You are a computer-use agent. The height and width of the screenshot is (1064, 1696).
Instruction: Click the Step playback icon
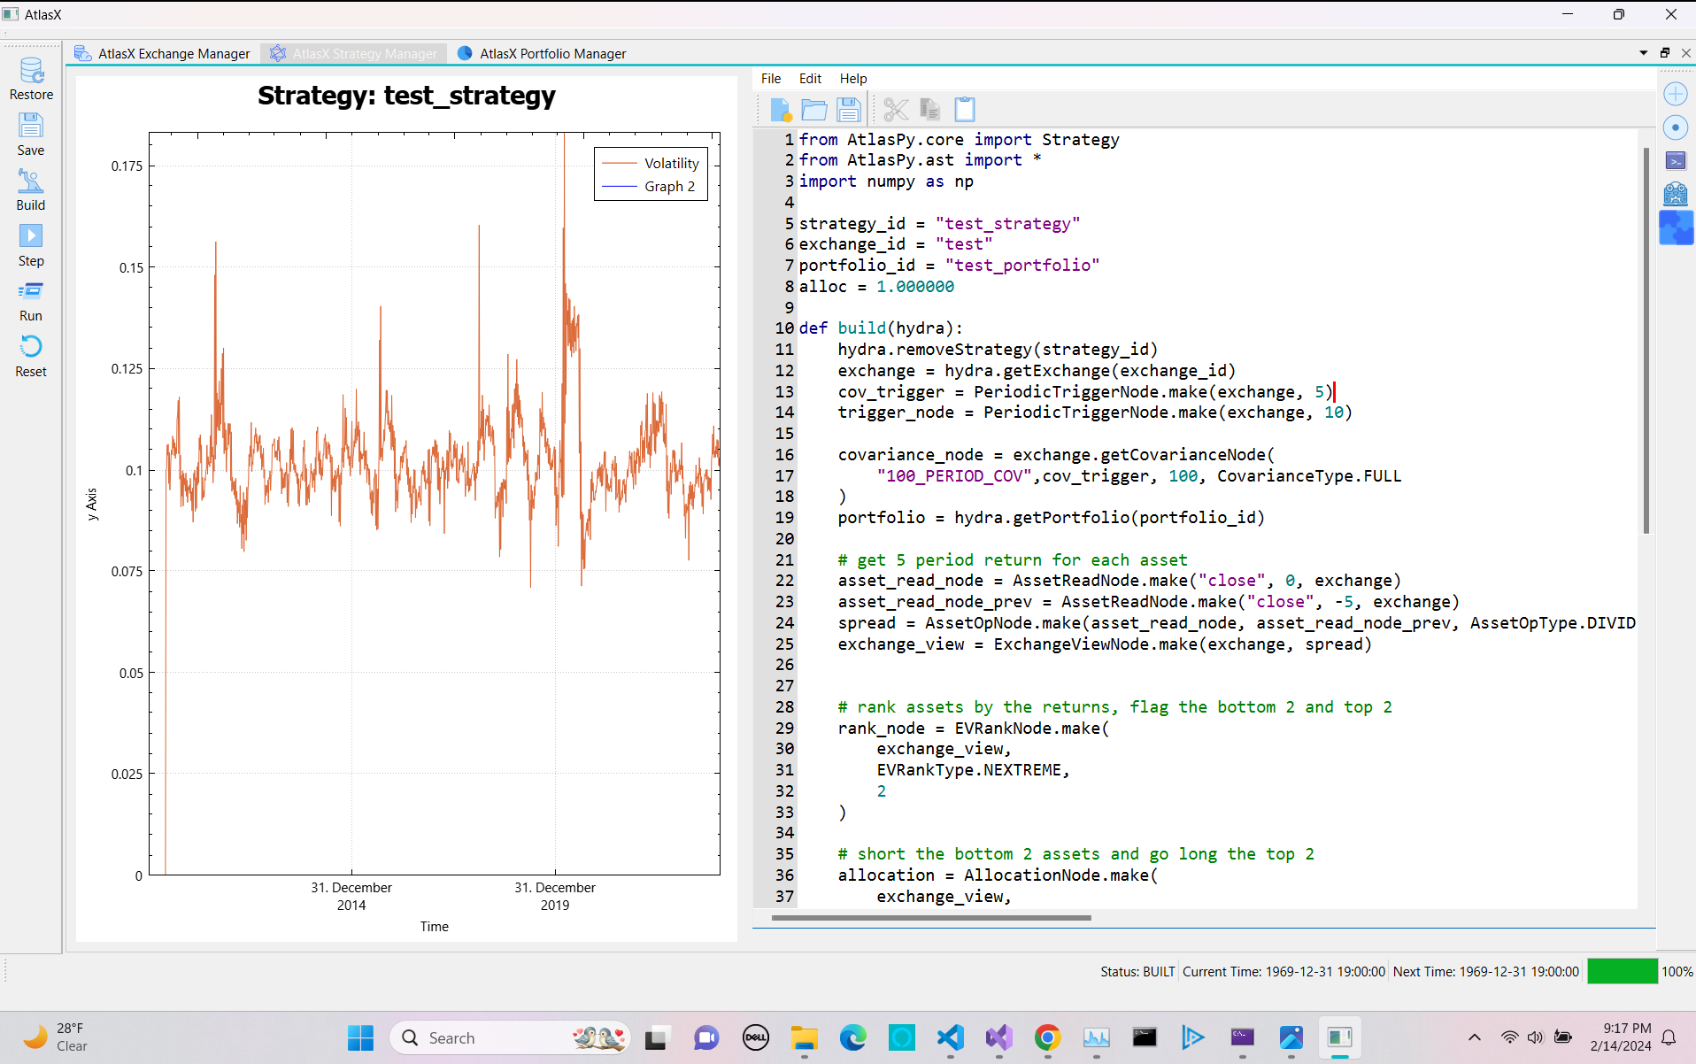[x=31, y=245]
